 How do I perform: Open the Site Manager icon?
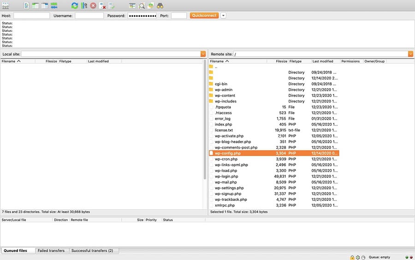click(x=6, y=6)
